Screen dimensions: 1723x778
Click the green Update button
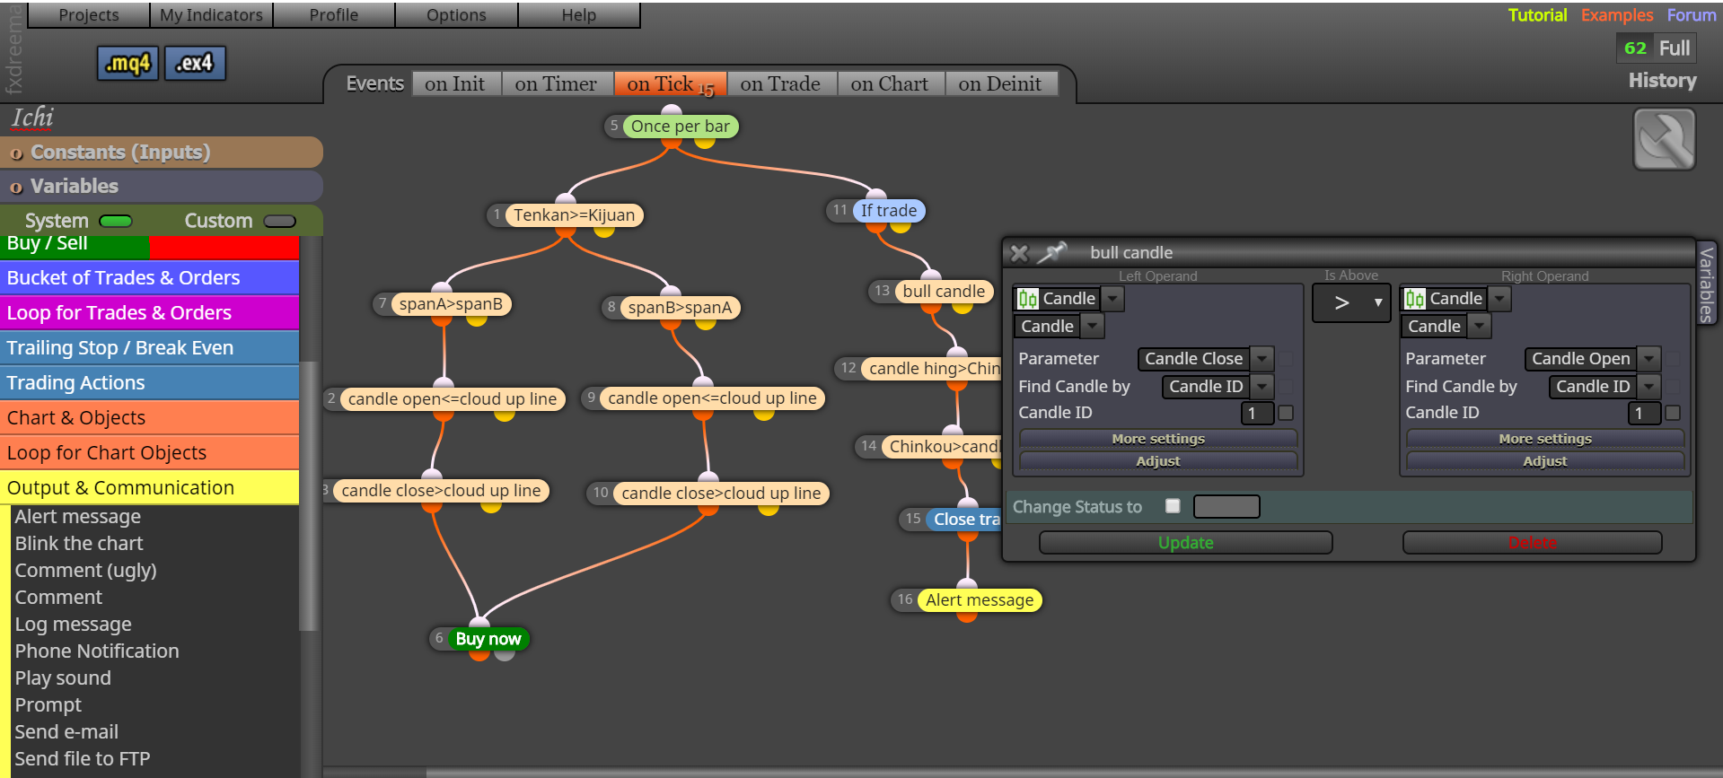point(1185,543)
